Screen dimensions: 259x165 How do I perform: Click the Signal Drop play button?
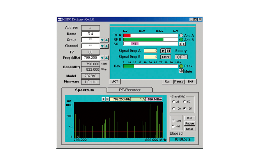point(163,51)
